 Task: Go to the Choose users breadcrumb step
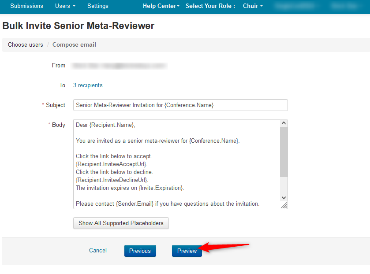26,45
